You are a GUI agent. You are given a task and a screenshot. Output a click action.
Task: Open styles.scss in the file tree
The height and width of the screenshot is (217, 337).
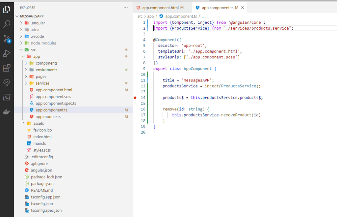42,150
